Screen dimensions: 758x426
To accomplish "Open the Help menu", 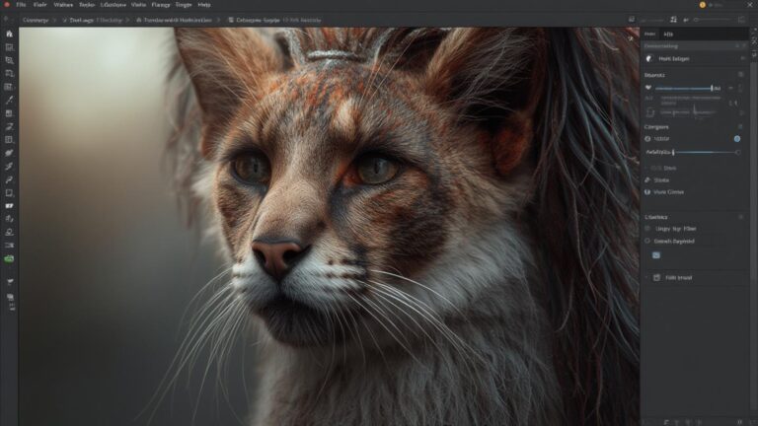I will (205, 5).
